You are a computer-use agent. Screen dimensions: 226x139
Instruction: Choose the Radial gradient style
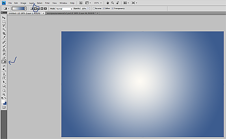35,9
